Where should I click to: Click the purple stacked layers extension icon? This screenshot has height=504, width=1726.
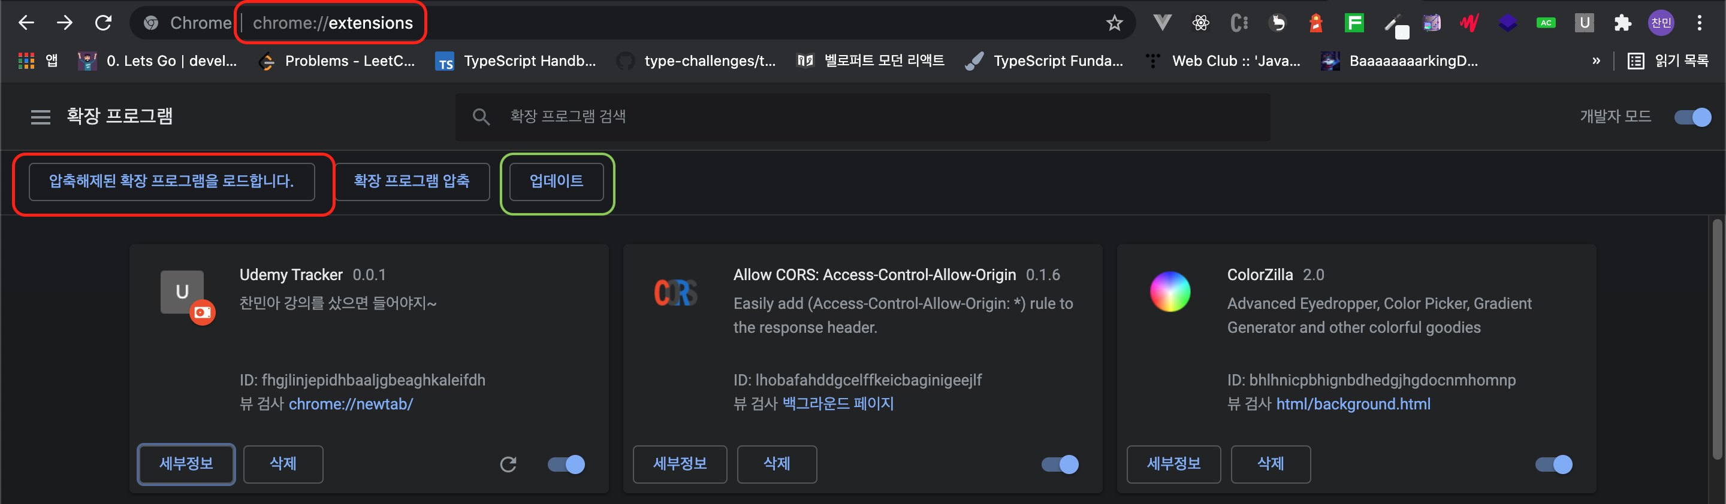(x=1508, y=23)
